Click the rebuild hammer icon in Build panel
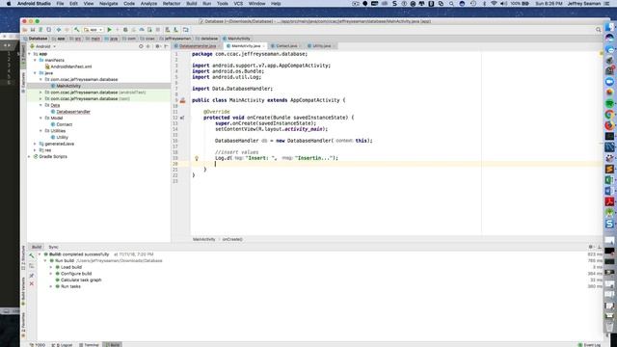 (32, 255)
